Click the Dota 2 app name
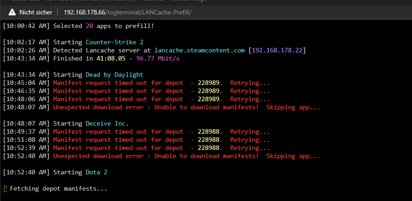The height and width of the screenshot is (201, 412). (97, 173)
